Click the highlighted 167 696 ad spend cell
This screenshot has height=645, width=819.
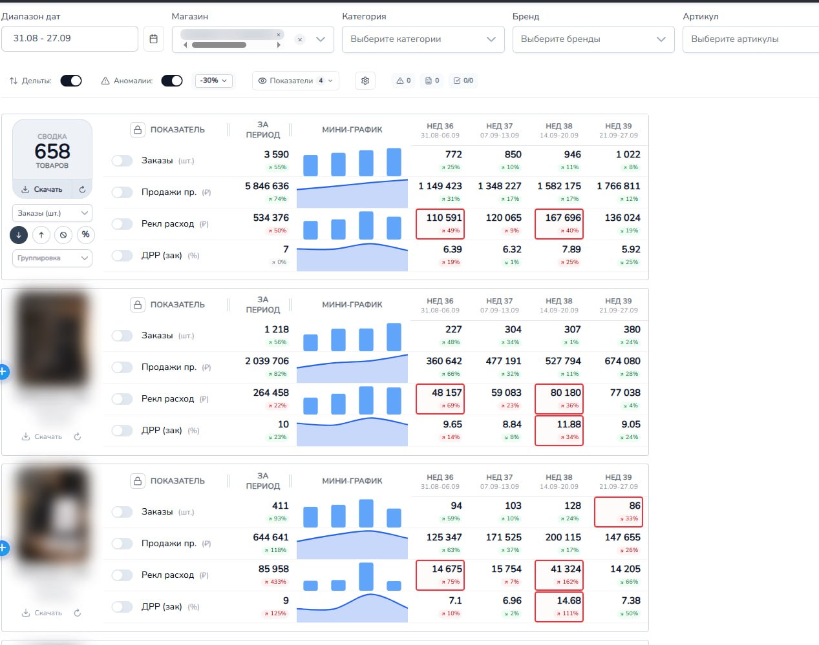tap(559, 224)
